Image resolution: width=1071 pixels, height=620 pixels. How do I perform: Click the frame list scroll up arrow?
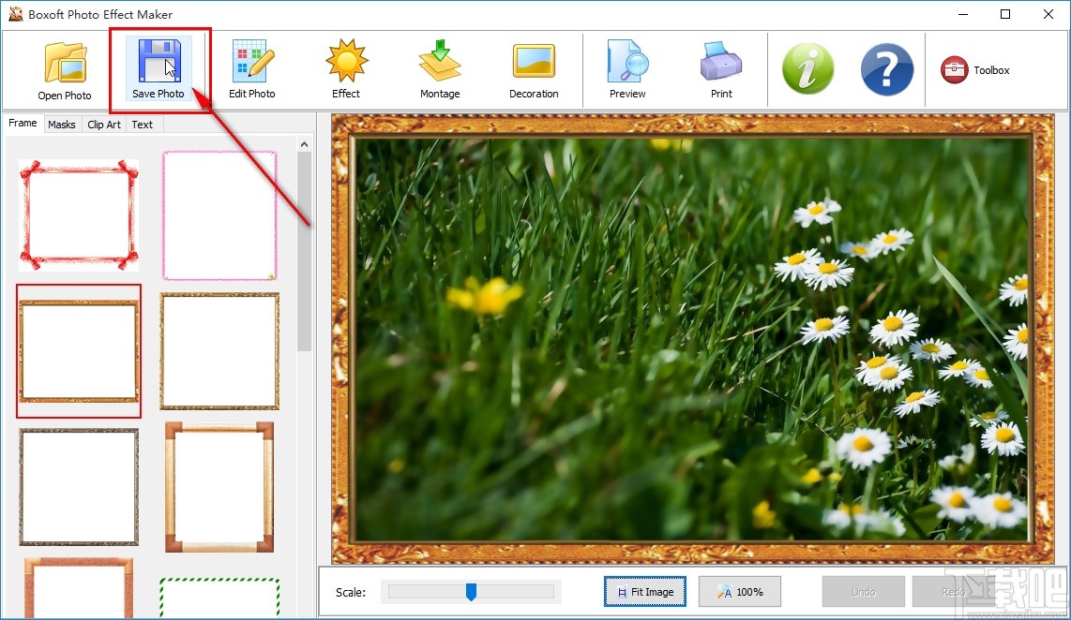pyautogui.click(x=304, y=144)
